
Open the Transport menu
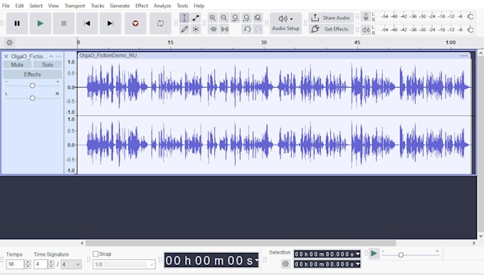75,6
